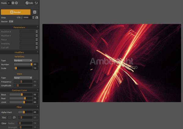Edit the Base value 55
183x129 pixels.
(x=36, y=95)
